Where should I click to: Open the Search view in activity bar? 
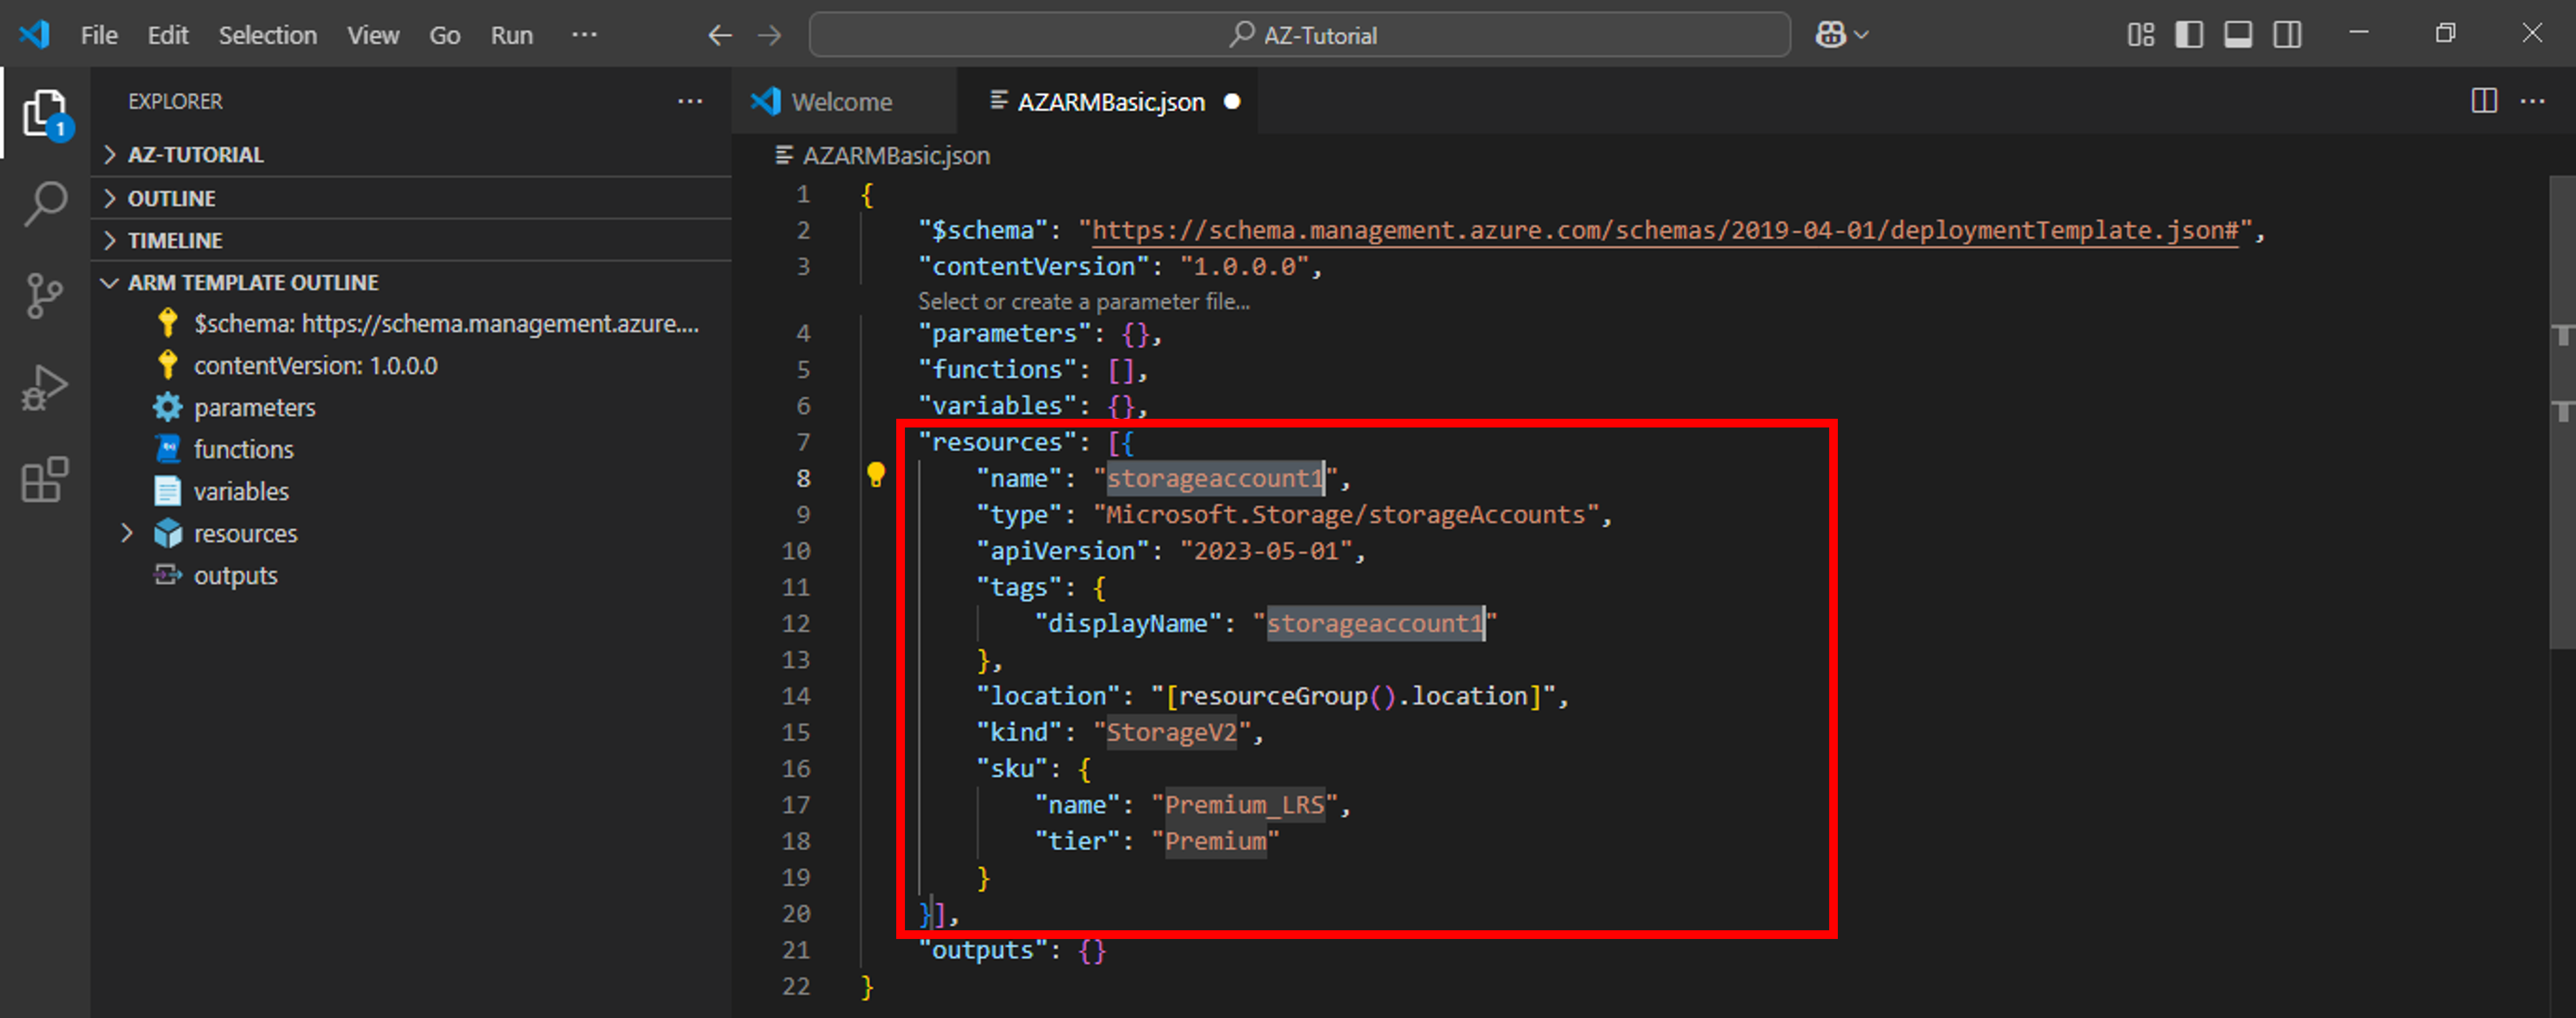pyautogui.click(x=45, y=203)
